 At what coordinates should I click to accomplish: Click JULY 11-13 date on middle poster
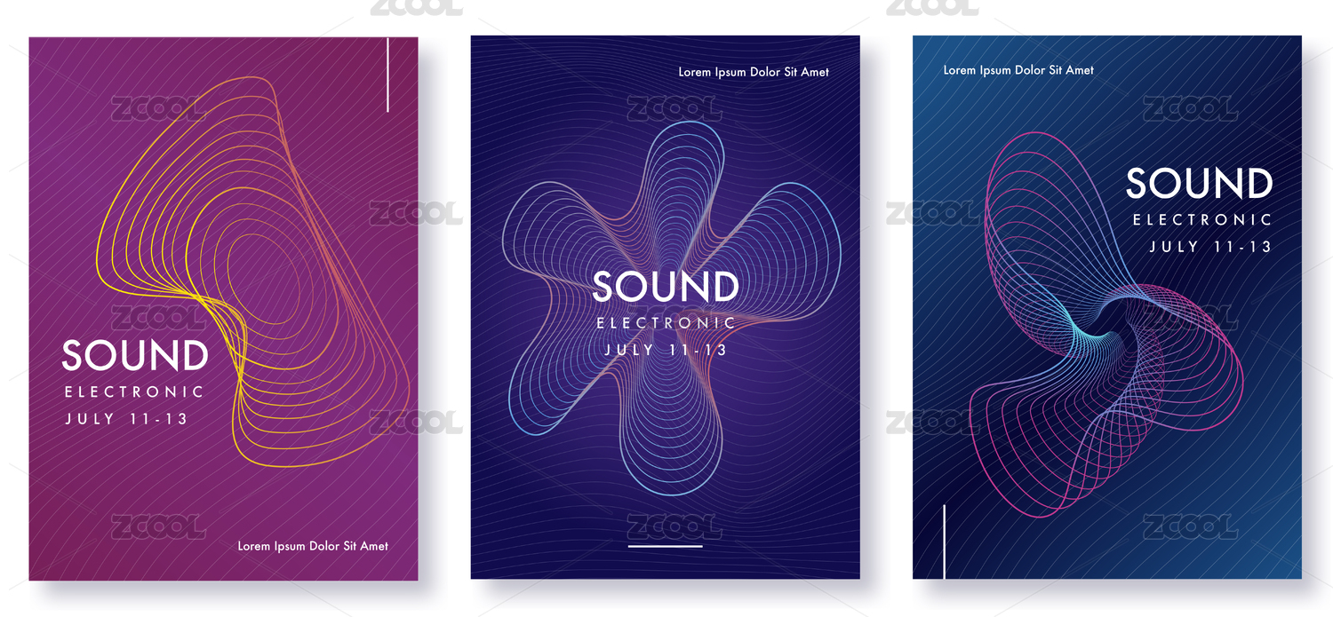click(666, 350)
